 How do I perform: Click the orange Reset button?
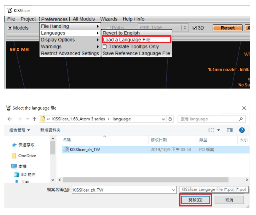(x=228, y=28)
